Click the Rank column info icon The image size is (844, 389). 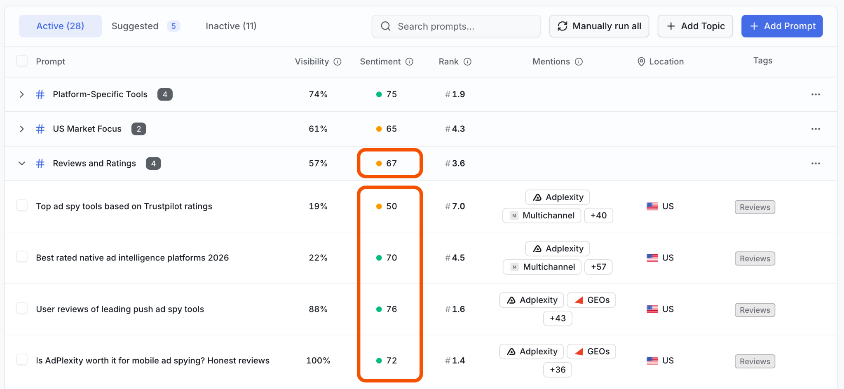(467, 62)
